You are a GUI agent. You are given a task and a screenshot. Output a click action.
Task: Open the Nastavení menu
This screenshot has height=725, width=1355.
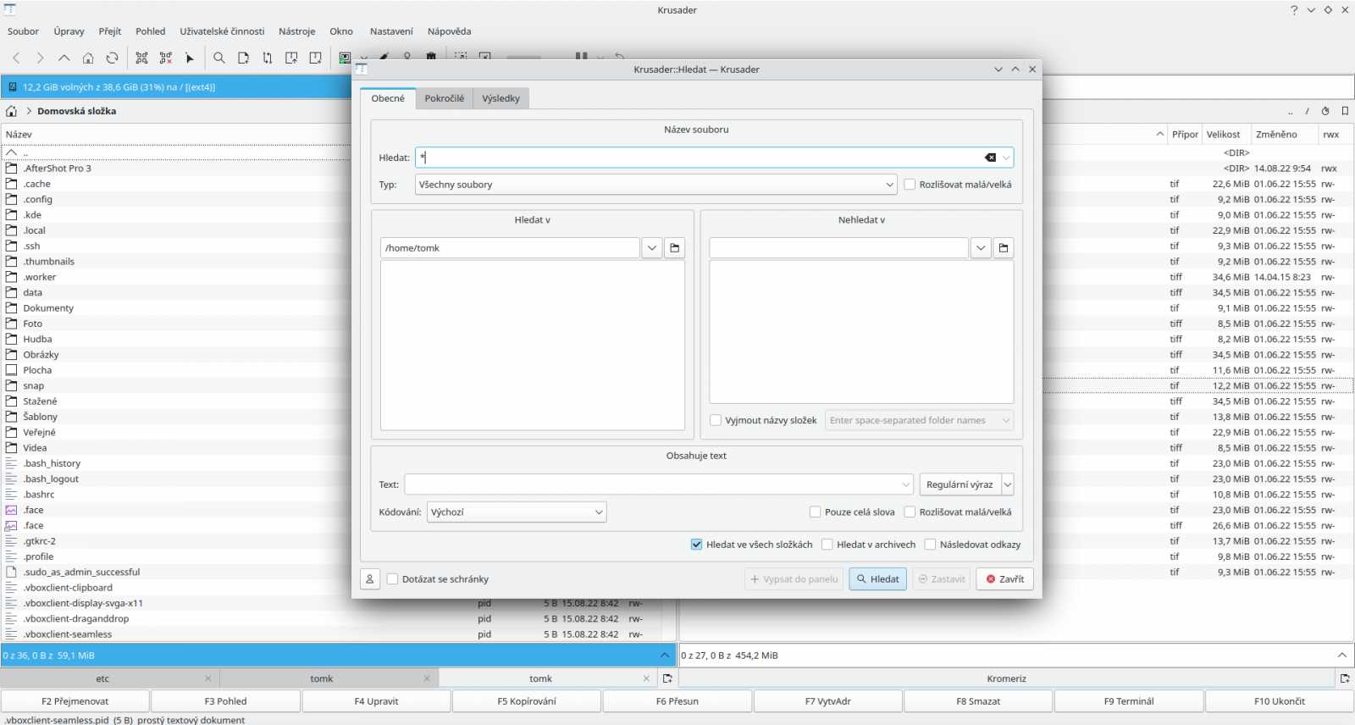(x=391, y=31)
